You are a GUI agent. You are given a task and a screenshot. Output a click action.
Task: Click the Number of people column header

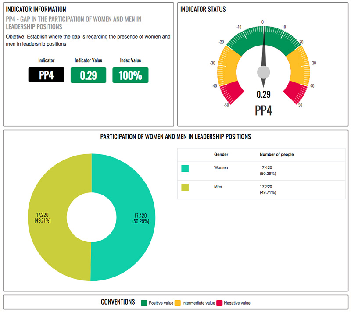pos(276,155)
